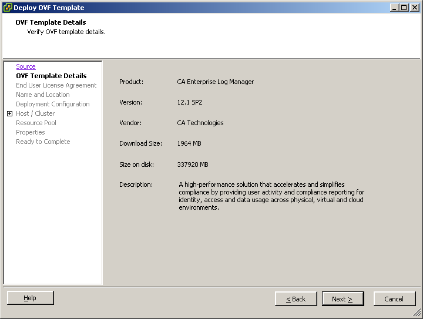423x319 pixels.
Task: Select Deployment Configuration step
Action: click(x=52, y=104)
